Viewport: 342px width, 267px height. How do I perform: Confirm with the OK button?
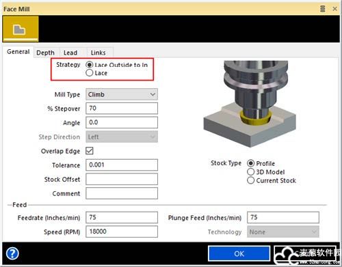click(x=239, y=253)
